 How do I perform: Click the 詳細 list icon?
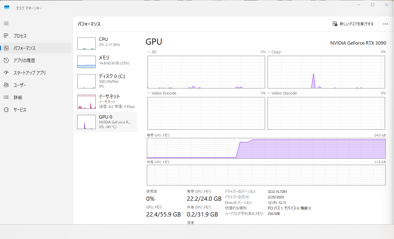(6, 97)
